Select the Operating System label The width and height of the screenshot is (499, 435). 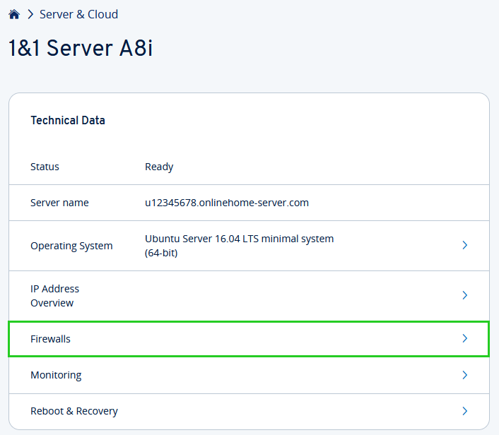click(x=71, y=246)
